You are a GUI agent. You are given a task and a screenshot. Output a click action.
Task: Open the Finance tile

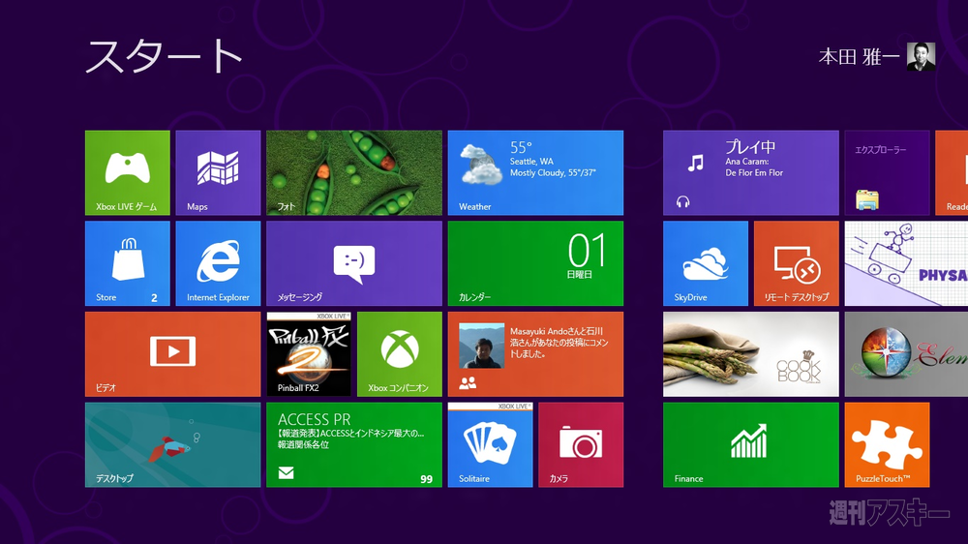751,444
